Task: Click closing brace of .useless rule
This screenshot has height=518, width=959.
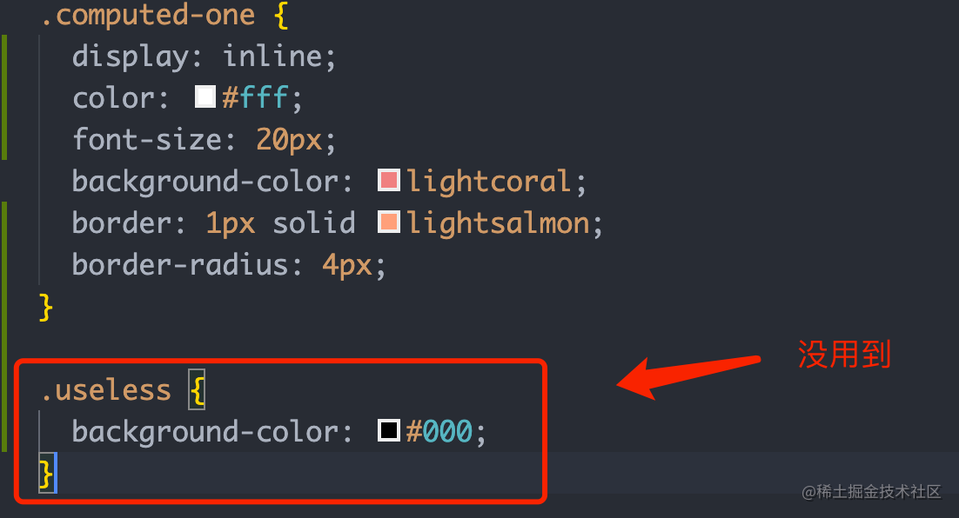Action: pos(45,474)
